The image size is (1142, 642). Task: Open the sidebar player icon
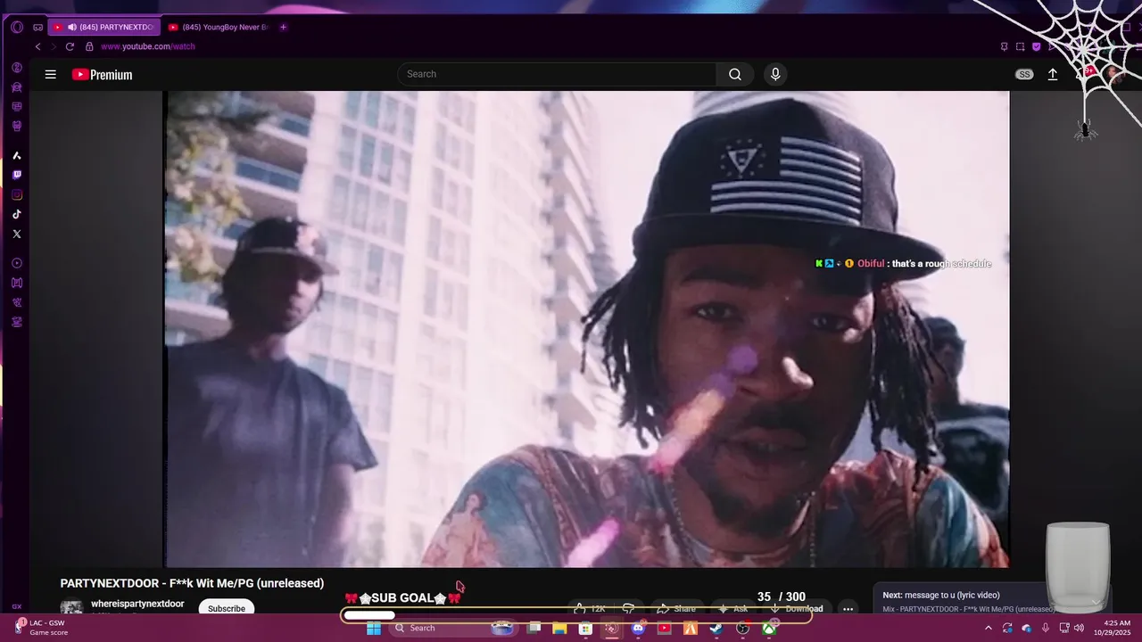click(17, 263)
